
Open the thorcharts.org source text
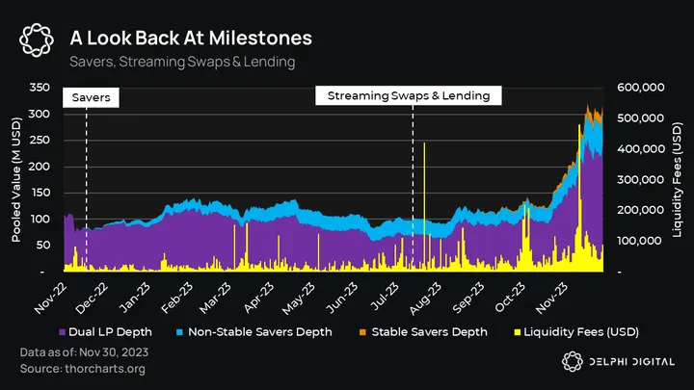tap(85, 370)
